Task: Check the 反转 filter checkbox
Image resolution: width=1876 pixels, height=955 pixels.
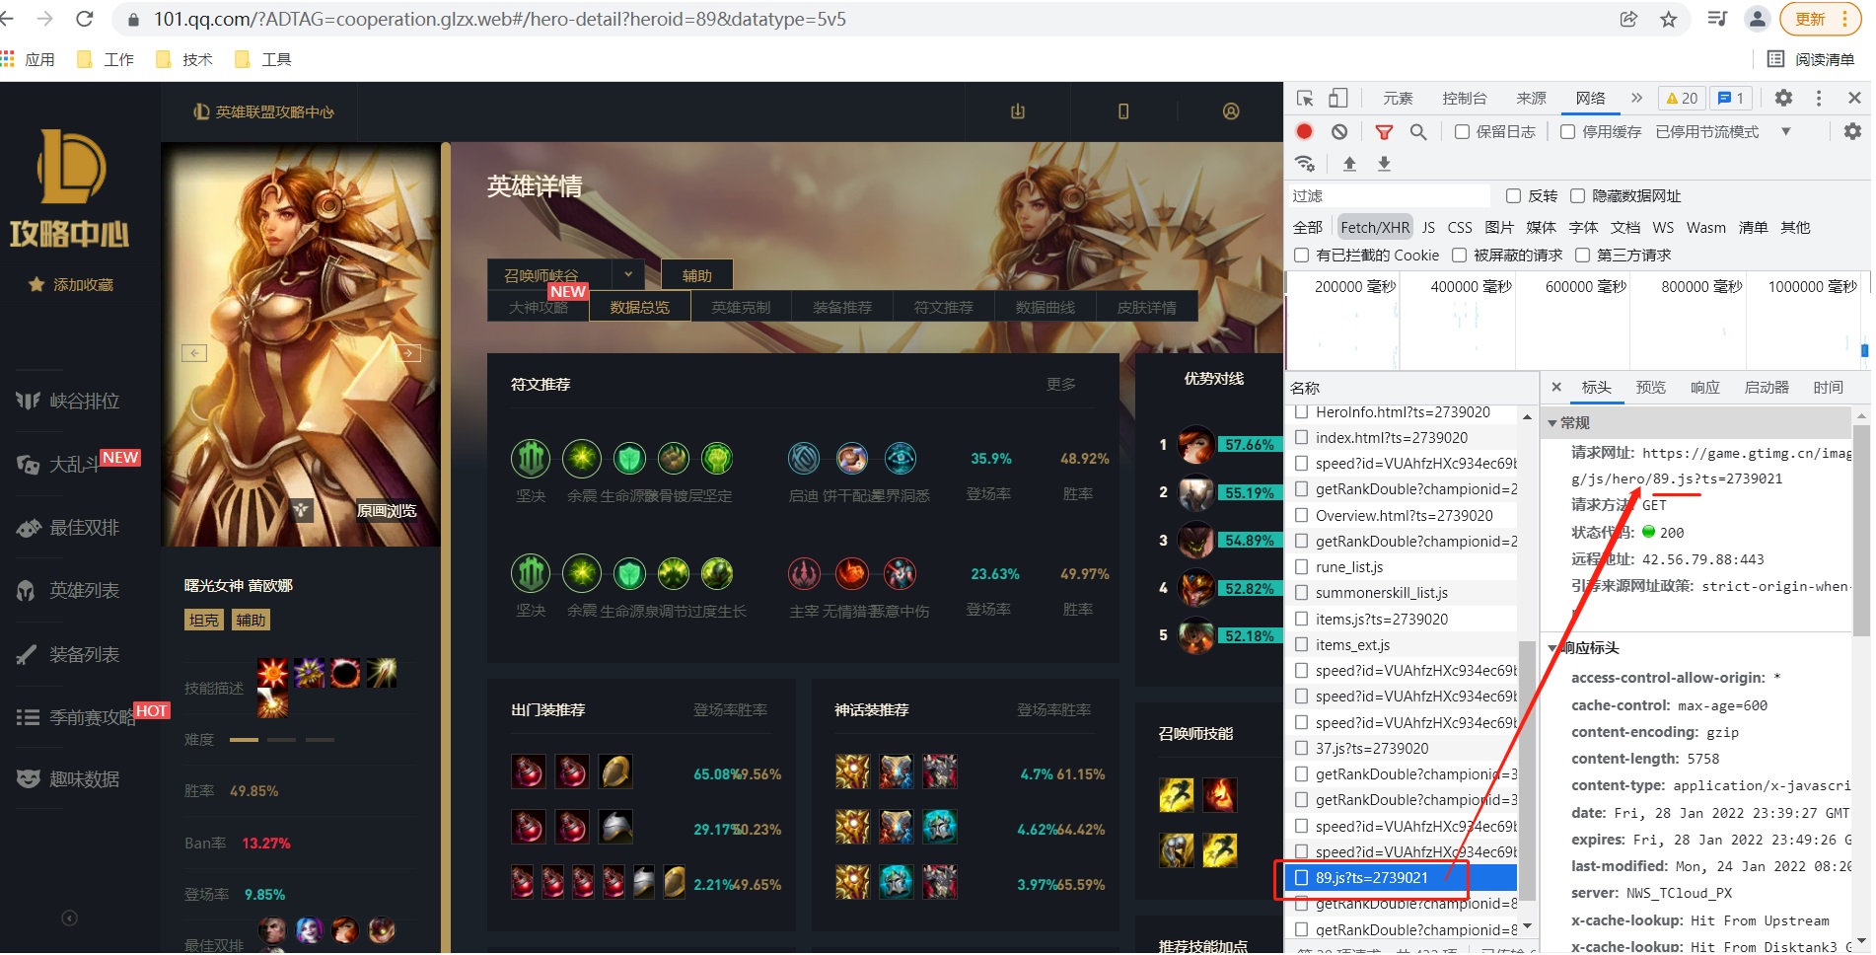Action: point(1514,195)
